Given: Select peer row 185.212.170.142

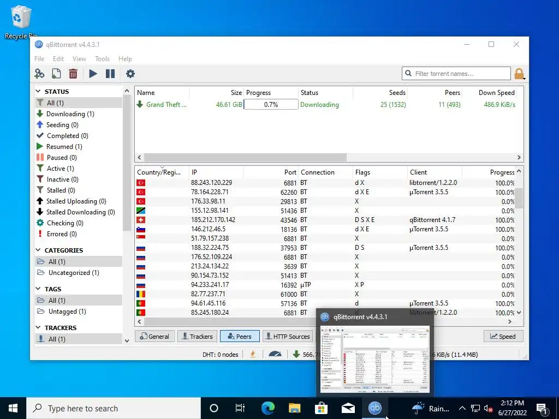Looking at the screenshot, I should pos(325,220).
